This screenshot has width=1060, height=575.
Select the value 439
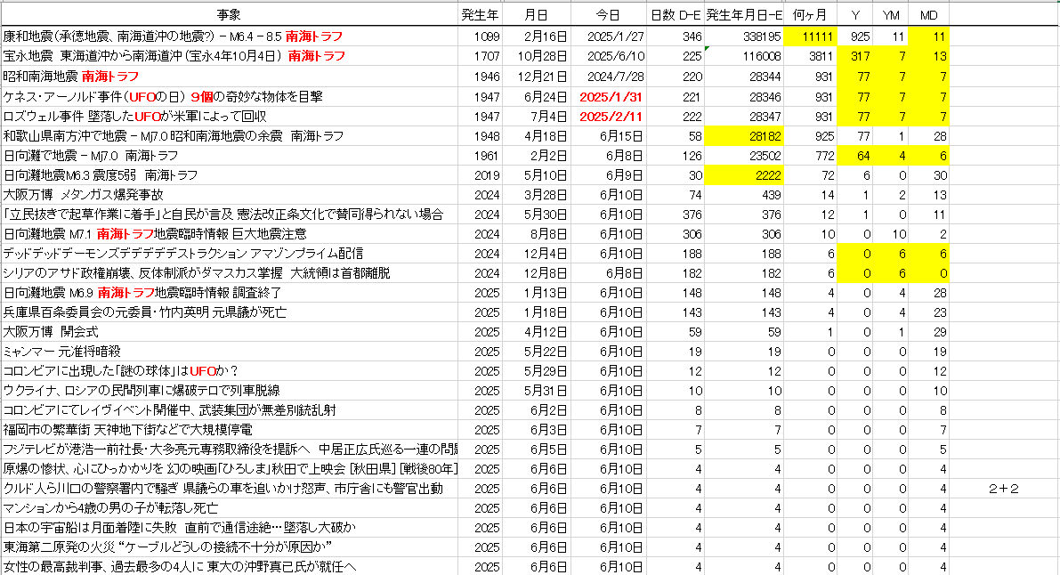(744, 195)
